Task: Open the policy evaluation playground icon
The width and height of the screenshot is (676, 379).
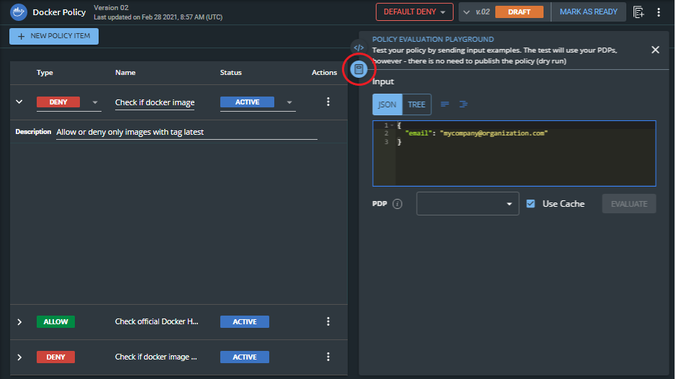Action: pos(359,69)
